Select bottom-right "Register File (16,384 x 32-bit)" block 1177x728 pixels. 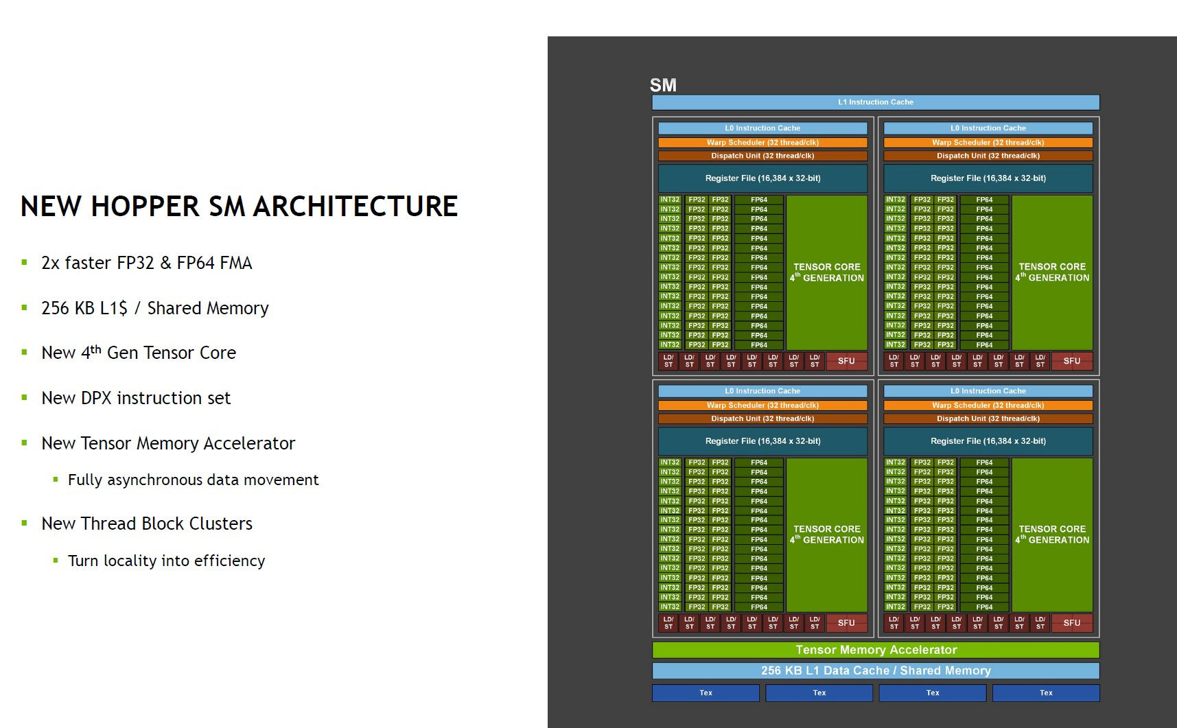click(x=988, y=441)
